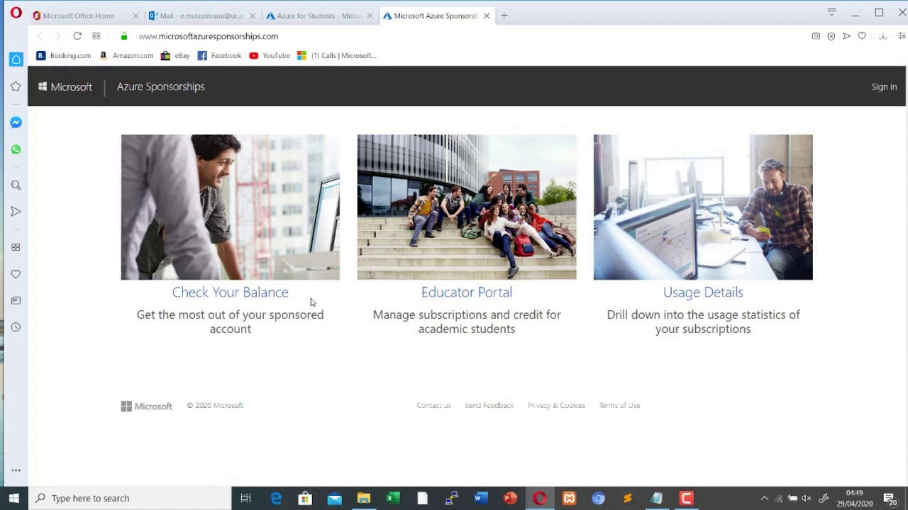The height and width of the screenshot is (510, 908).
Task: Click the Usage Details image
Action: coord(703,207)
